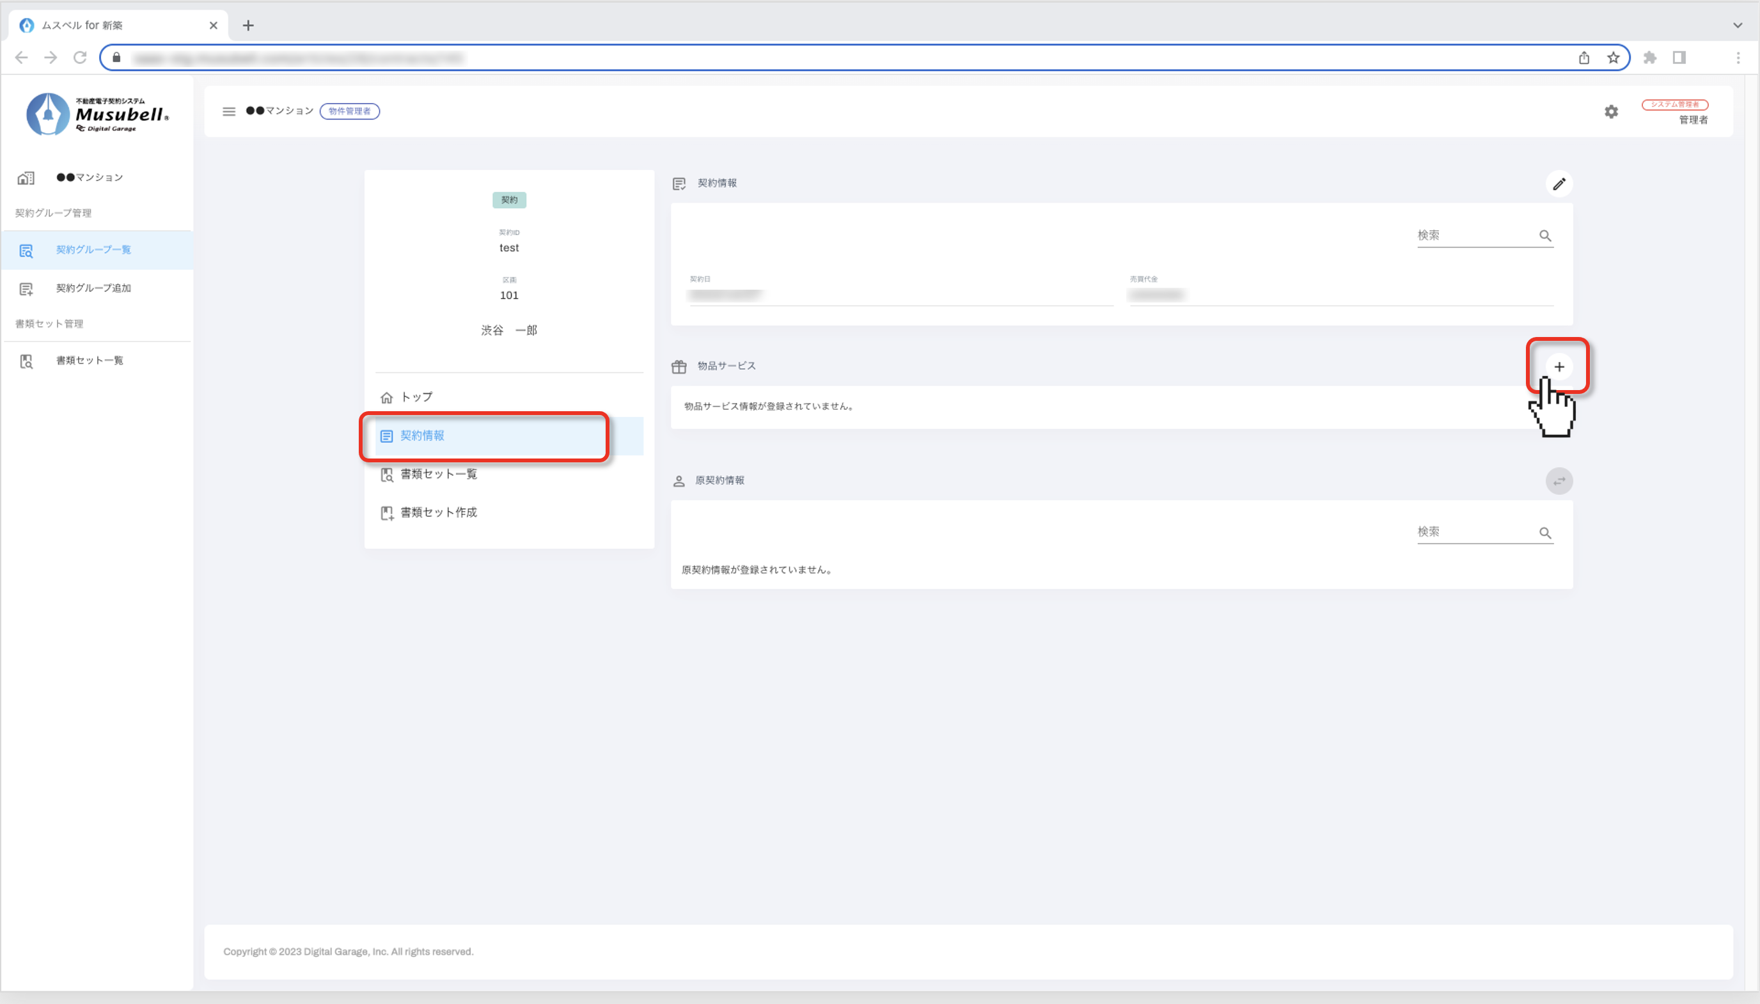Select 契約グループ追加 in sidebar
1760x1004 pixels.
click(x=94, y=288)
